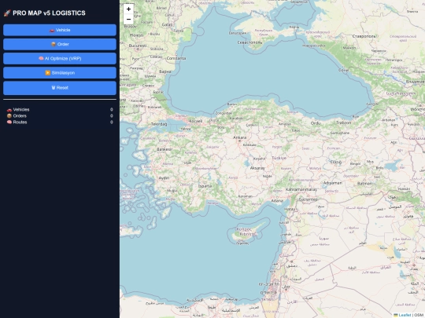Click the Routes count row
425x318 pixels.
pos(60,122)
